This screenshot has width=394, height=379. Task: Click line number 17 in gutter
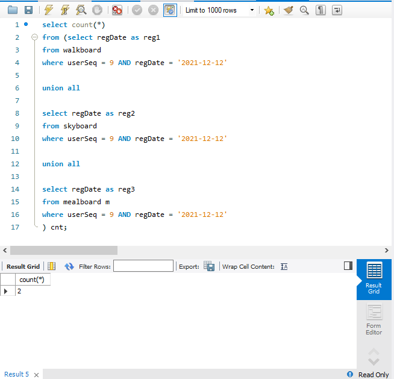15,227
